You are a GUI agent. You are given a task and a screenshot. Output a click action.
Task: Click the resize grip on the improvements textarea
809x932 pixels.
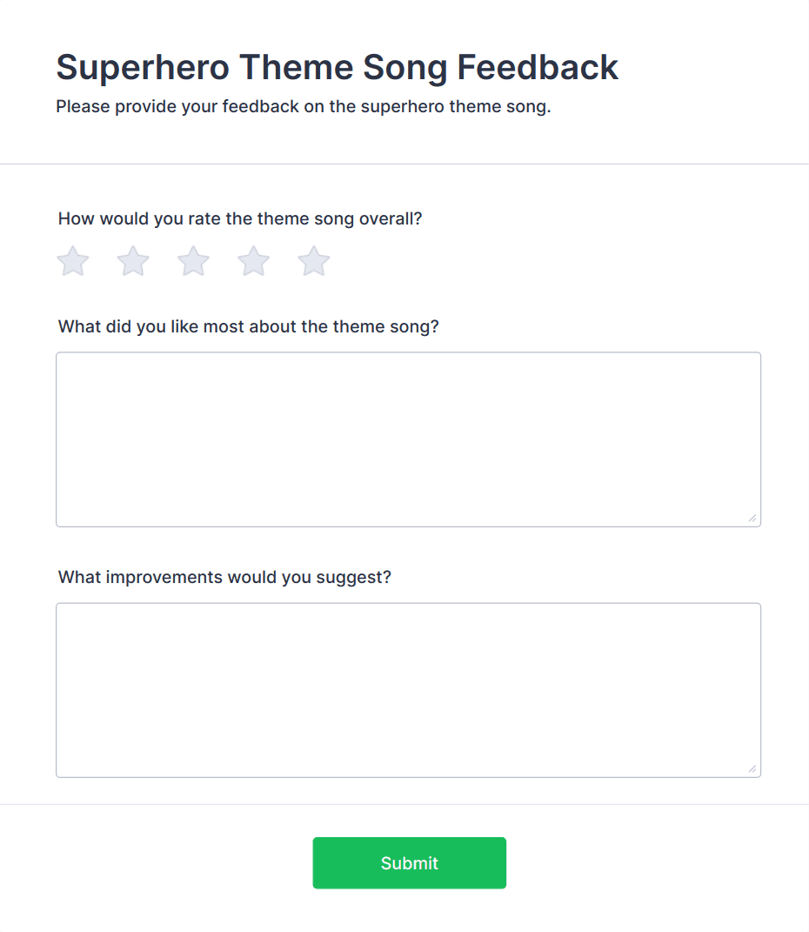coord(752,768)
